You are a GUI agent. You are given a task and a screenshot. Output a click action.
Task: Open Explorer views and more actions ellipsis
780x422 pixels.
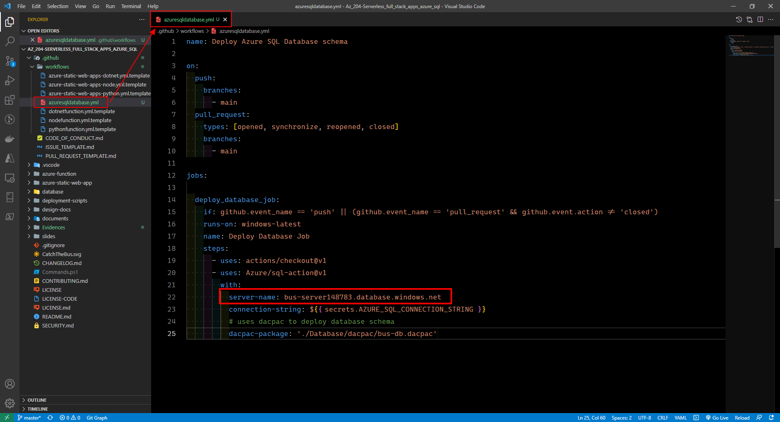141,19
